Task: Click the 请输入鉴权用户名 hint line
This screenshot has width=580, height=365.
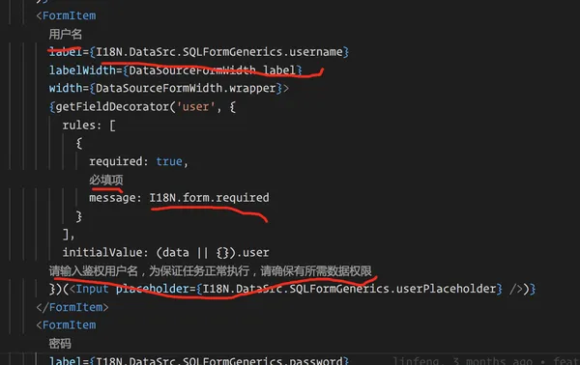Action: point(210,270)
